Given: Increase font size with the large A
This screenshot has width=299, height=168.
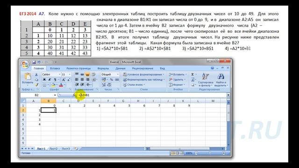Looking at the screenshot, I should (64, 80).
